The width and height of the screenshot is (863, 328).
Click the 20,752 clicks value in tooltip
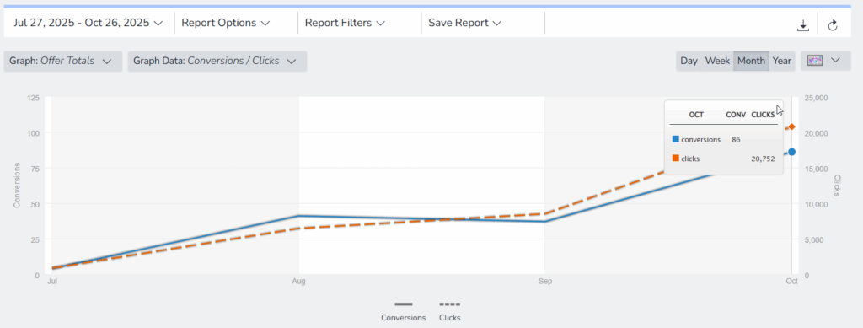pyautogui.click(x=763, y=159)
